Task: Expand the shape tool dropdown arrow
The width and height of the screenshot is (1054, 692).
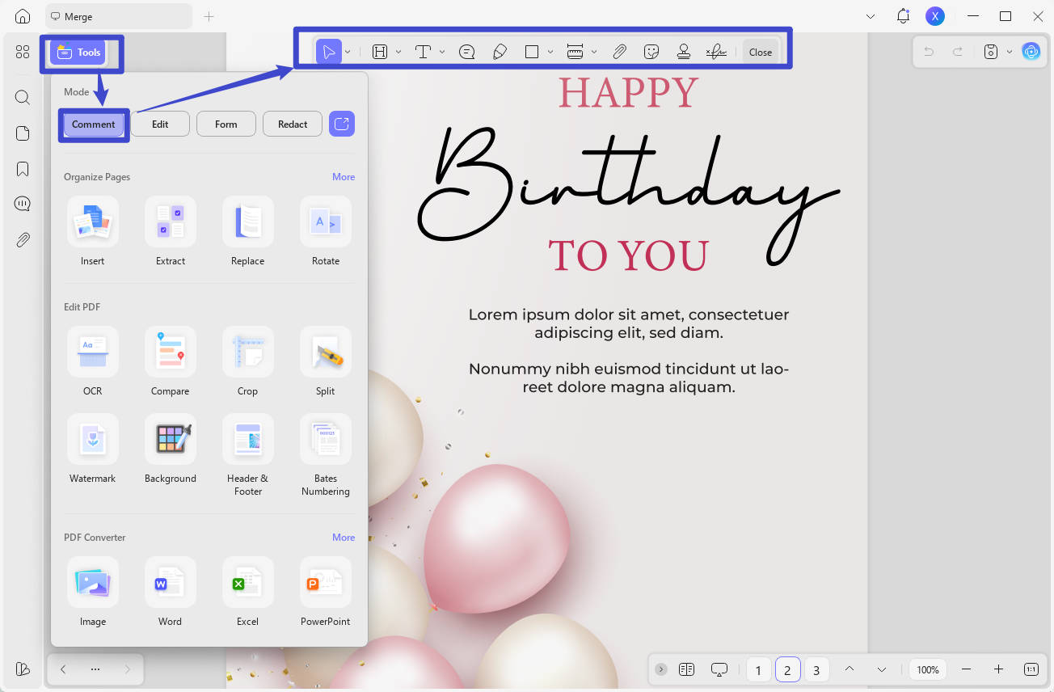Action: point(550,52)
